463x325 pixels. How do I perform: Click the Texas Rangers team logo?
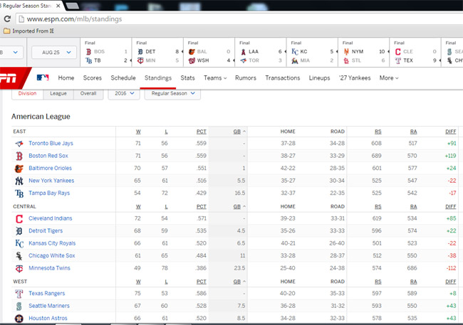(19, 294)
